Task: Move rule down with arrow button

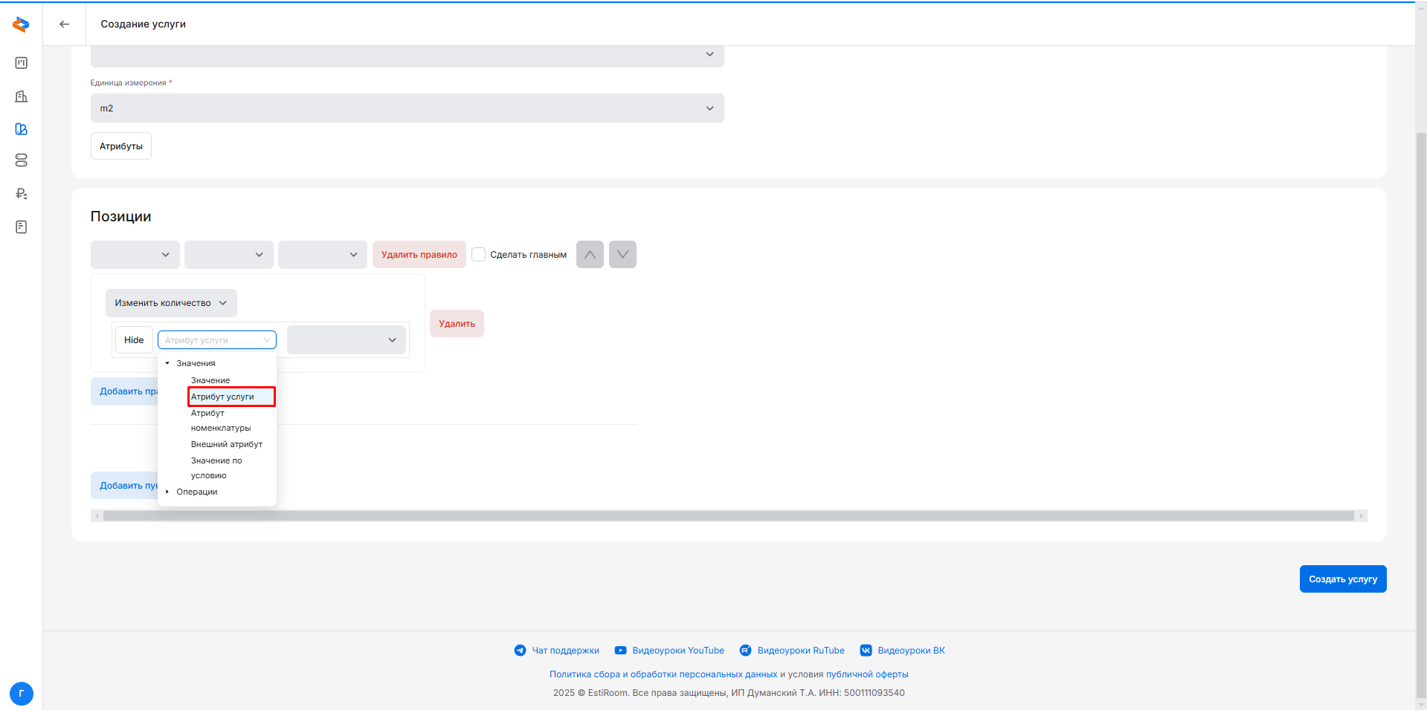Action: coord(622,255)
